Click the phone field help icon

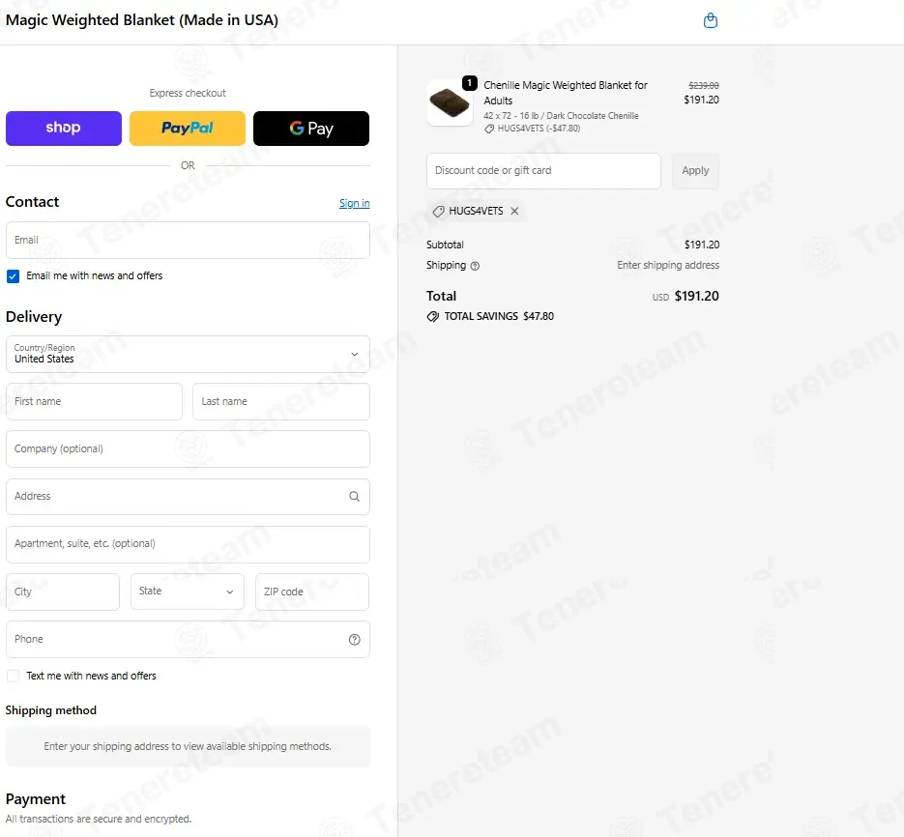(355, 639)
